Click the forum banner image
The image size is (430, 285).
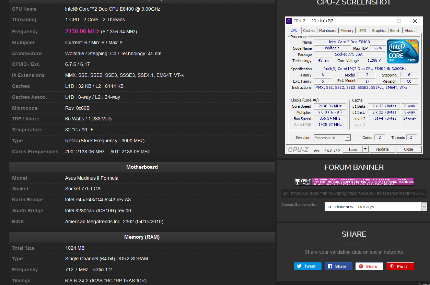coord(354,182)
